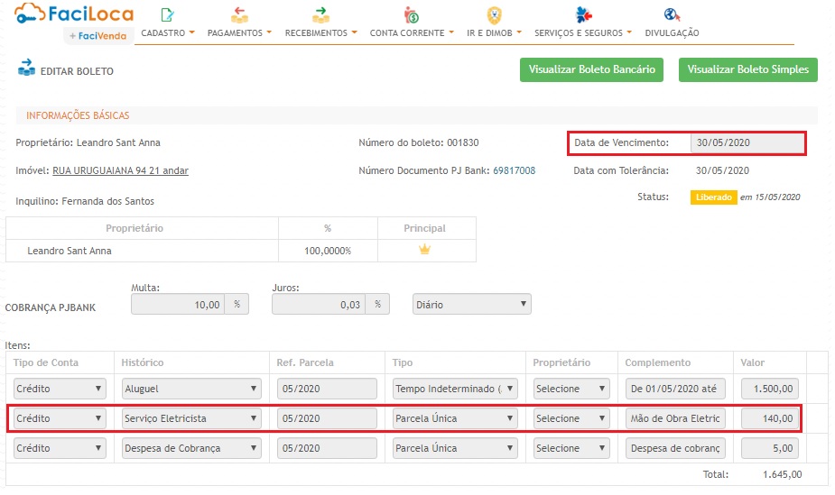Click the Divulgação globe icon
This screenshot has width=835, height=495.
pyautogui.click(x=671, y=14)
